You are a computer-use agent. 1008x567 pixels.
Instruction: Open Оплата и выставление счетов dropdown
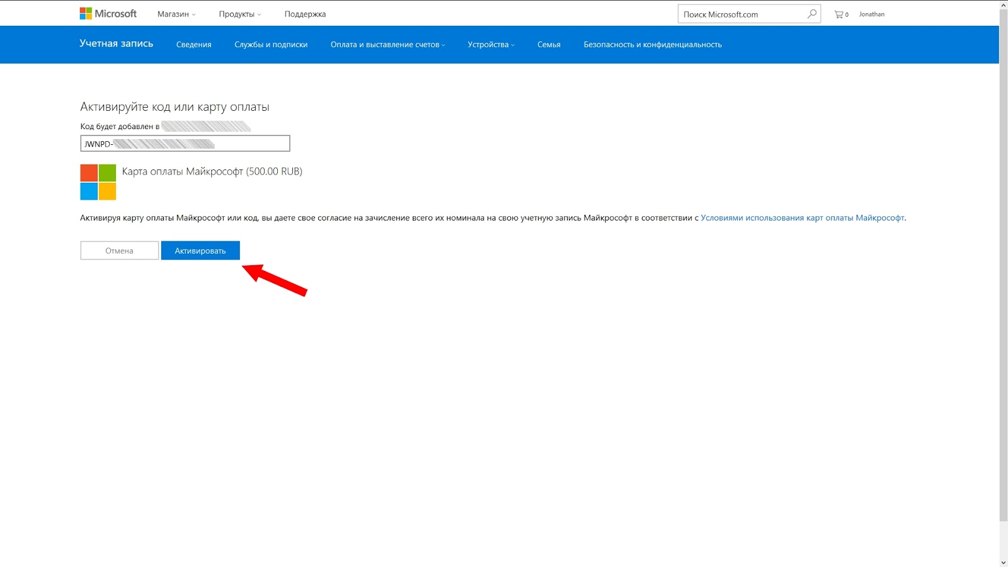pos(388,45)
